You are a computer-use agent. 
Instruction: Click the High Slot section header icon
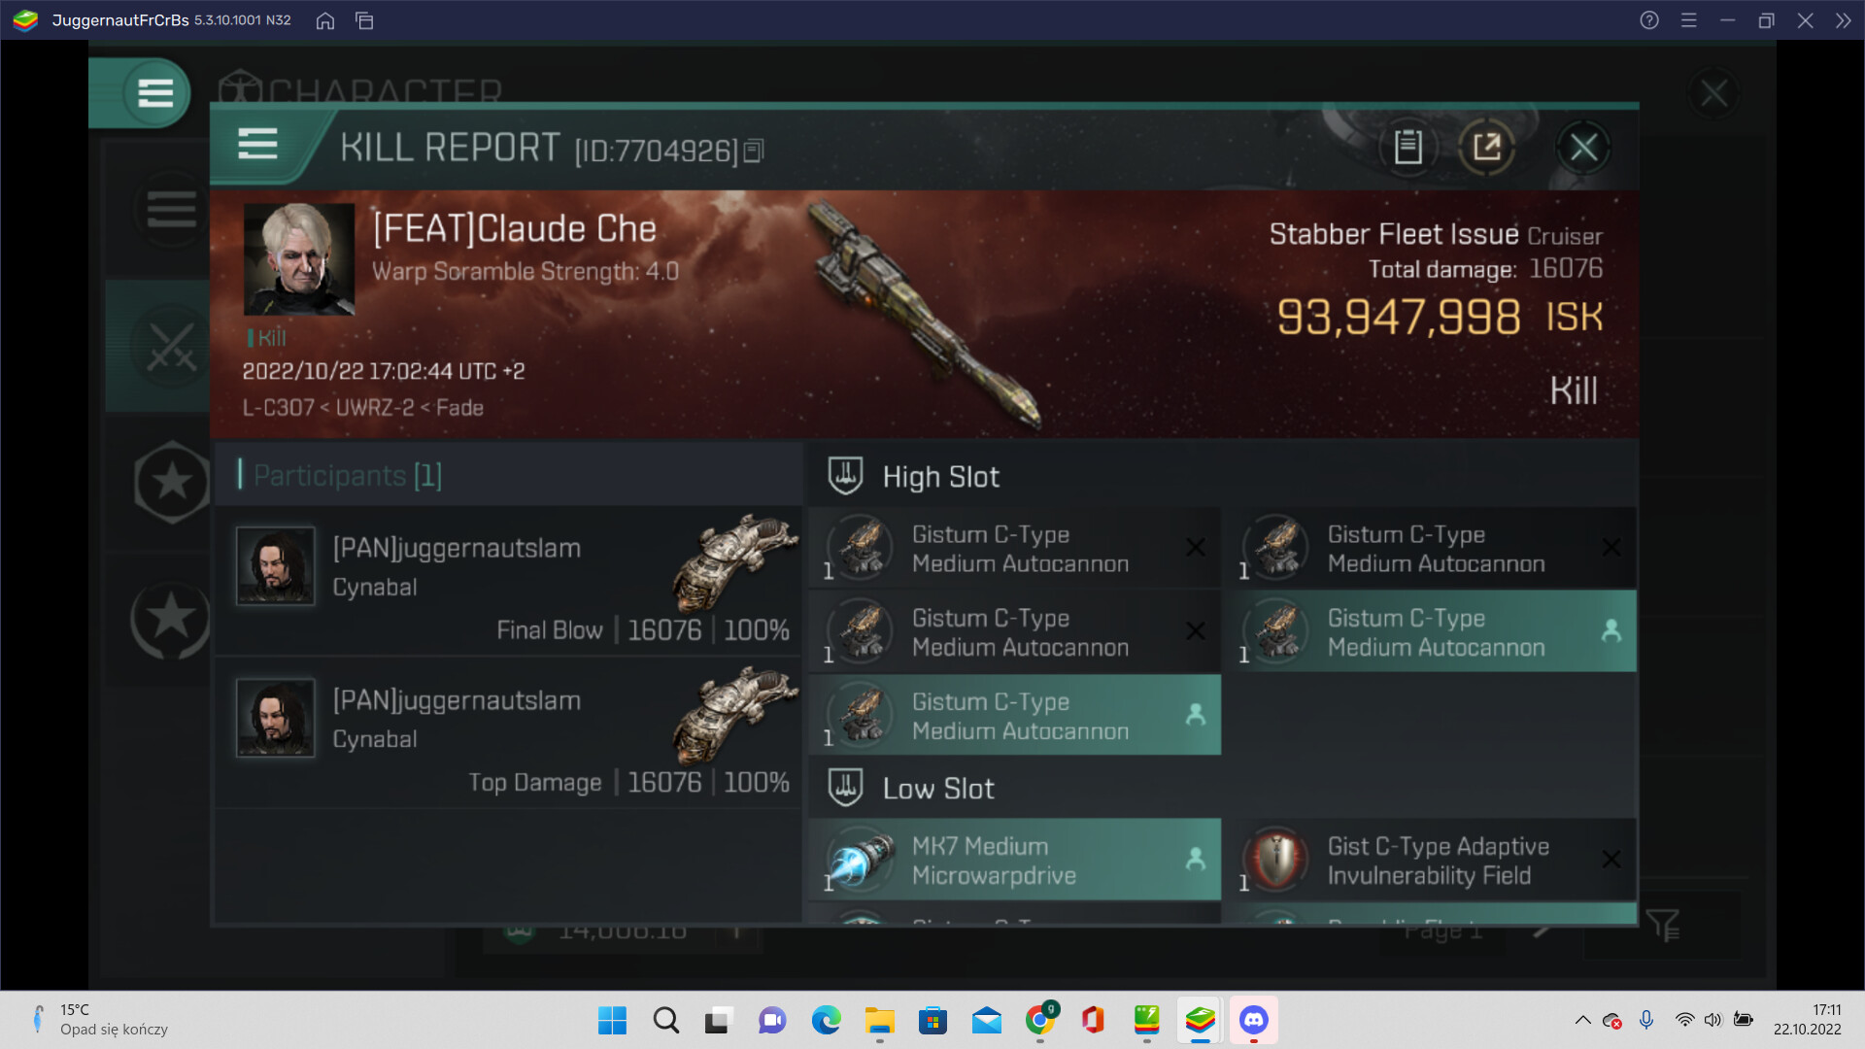click(845, 476)
